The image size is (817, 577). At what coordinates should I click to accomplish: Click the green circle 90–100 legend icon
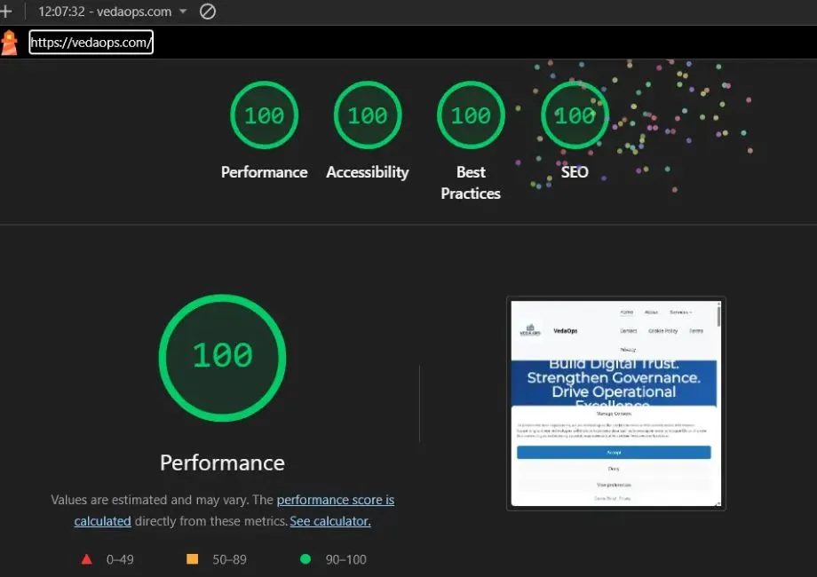305,559
